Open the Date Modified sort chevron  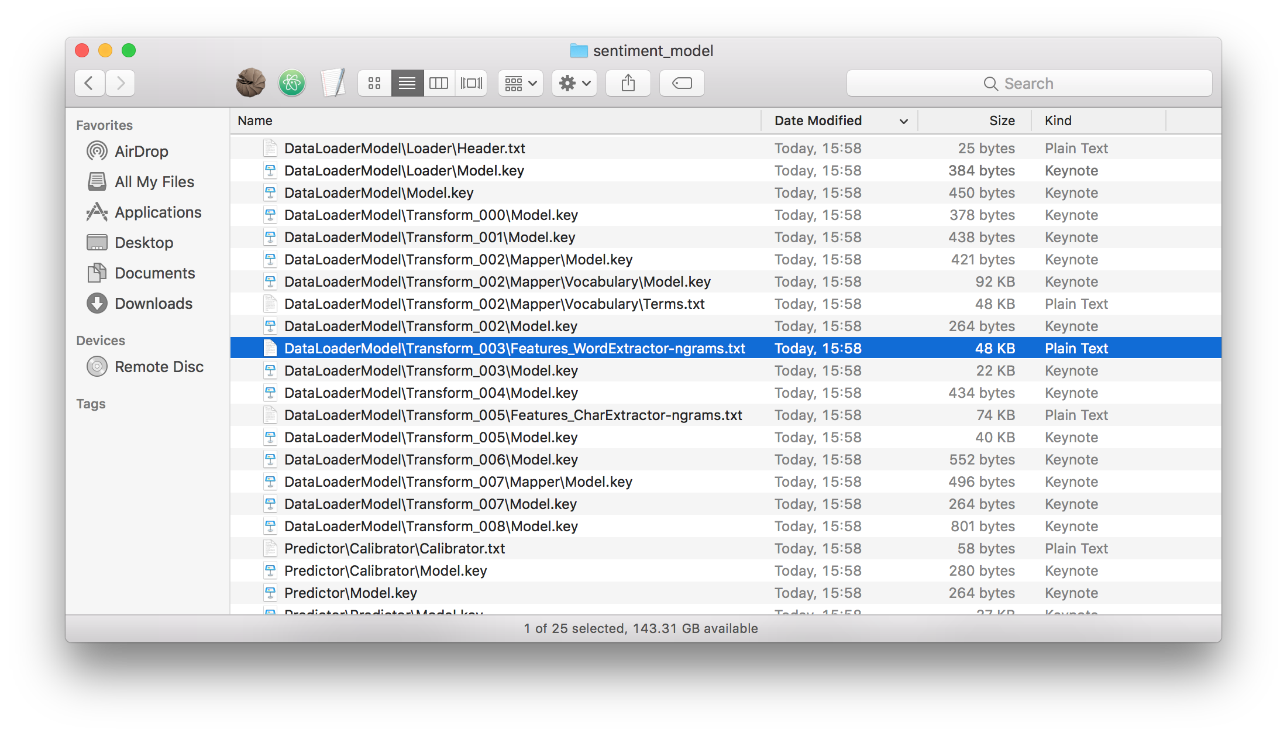903,121
